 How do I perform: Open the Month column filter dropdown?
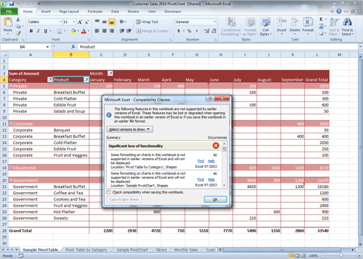point(110,74)
